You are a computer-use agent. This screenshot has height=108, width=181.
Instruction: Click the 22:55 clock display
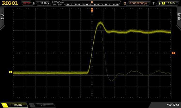176,105
